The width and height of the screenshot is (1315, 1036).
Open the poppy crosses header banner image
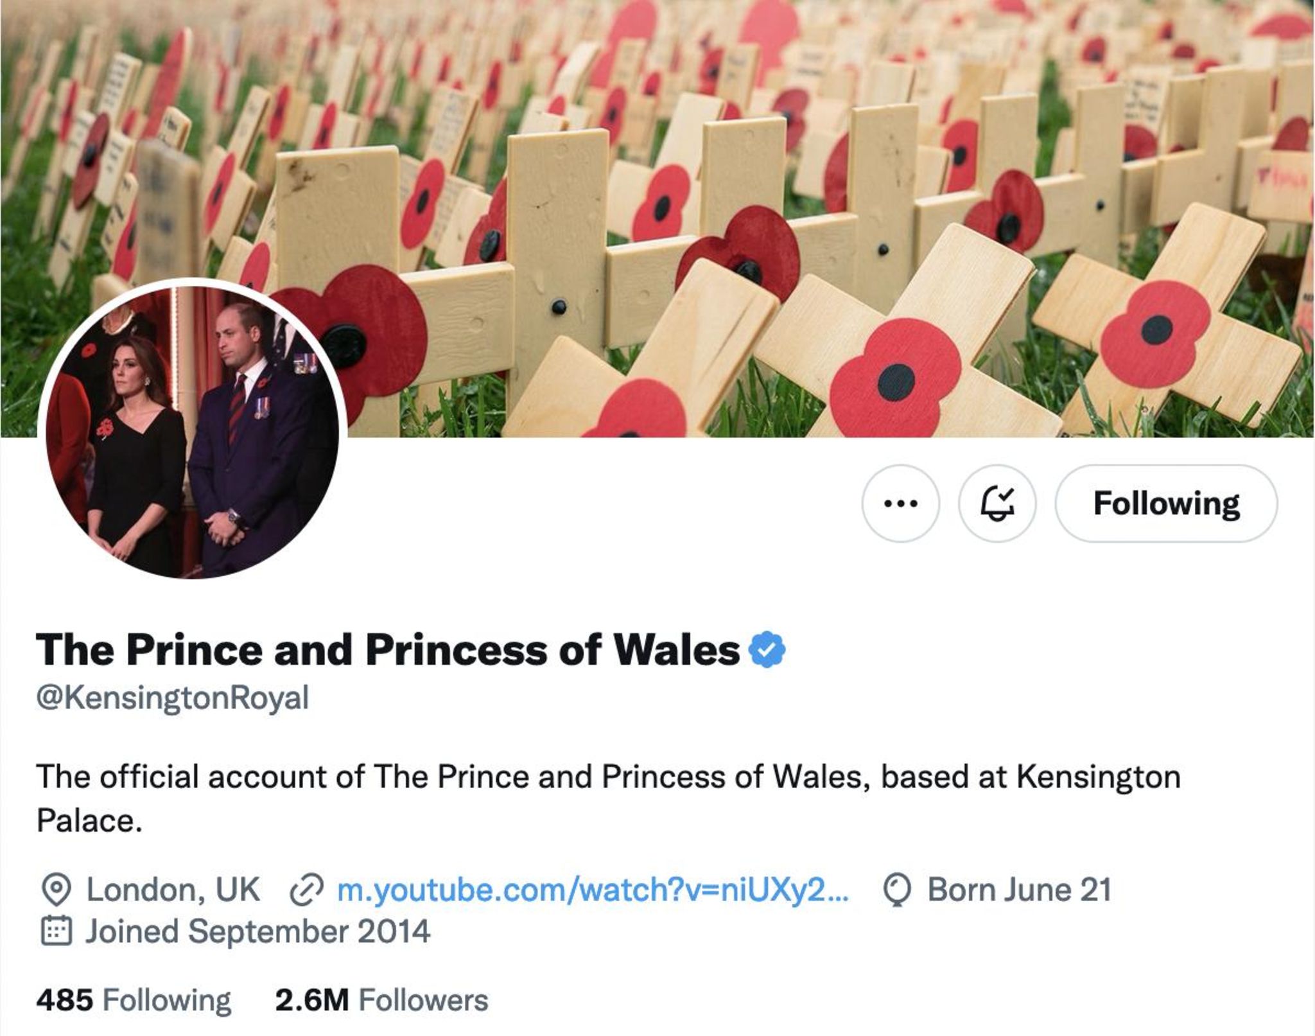tap(706, 161)
